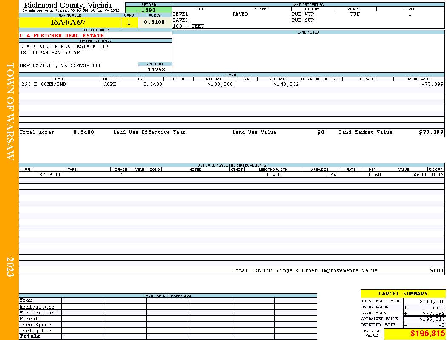The width and height of the screenshot is (447, 340).
Task: Click Land Use Effective Year label
Action: (149, 132)
